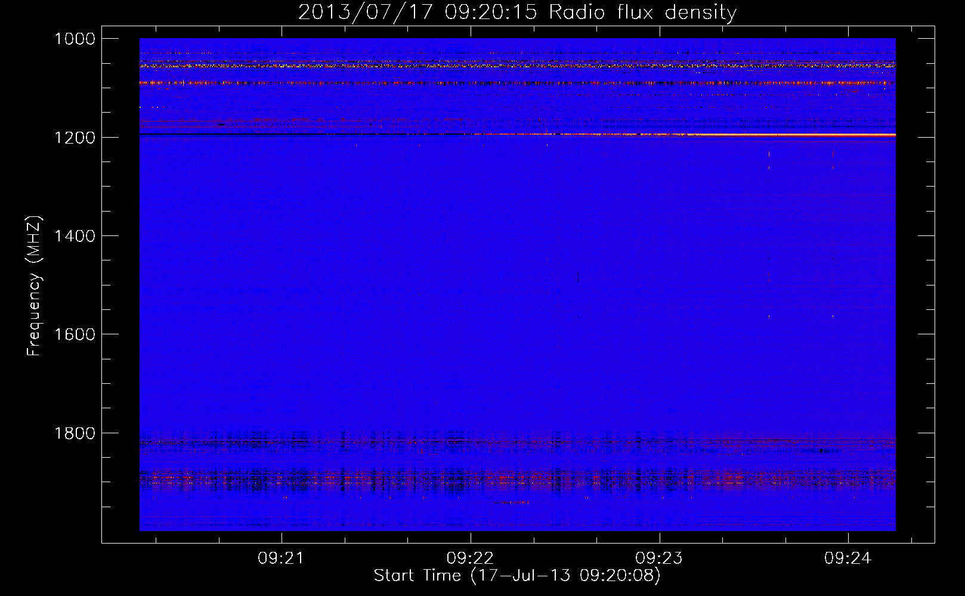Click the plot title 'Radio flux density'

[517, 12]
